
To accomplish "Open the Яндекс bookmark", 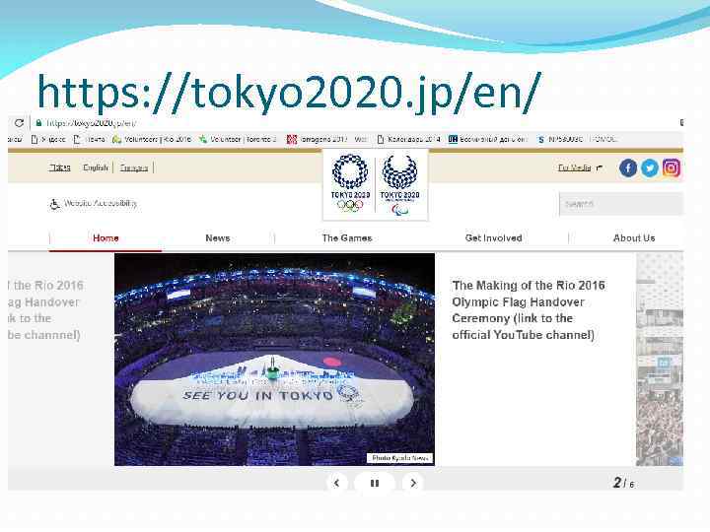I will [48, 139].
